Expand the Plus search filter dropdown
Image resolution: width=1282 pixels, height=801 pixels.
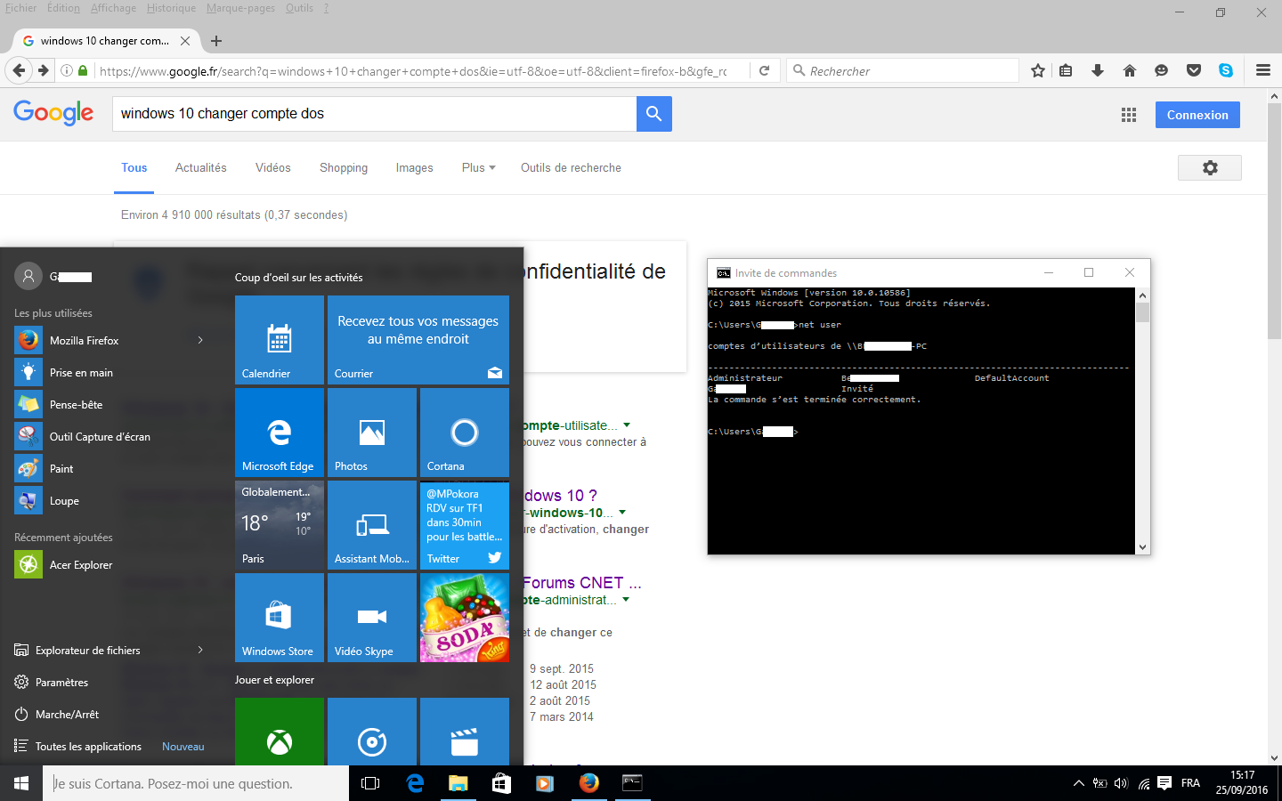point(479,167)
